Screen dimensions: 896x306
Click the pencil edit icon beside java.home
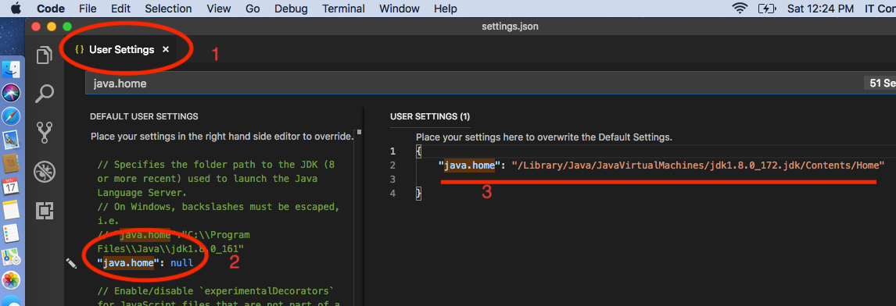(x=71, y=263)
